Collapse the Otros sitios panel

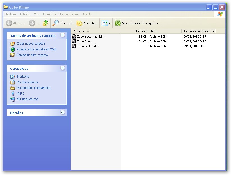63,68
